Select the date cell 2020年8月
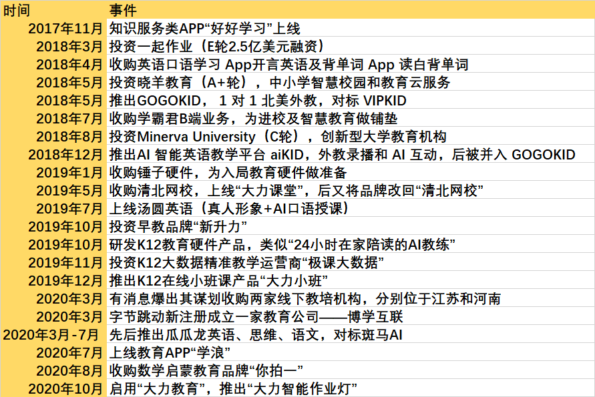The height and width of the screenshot is (397, 595). (53, 370)
